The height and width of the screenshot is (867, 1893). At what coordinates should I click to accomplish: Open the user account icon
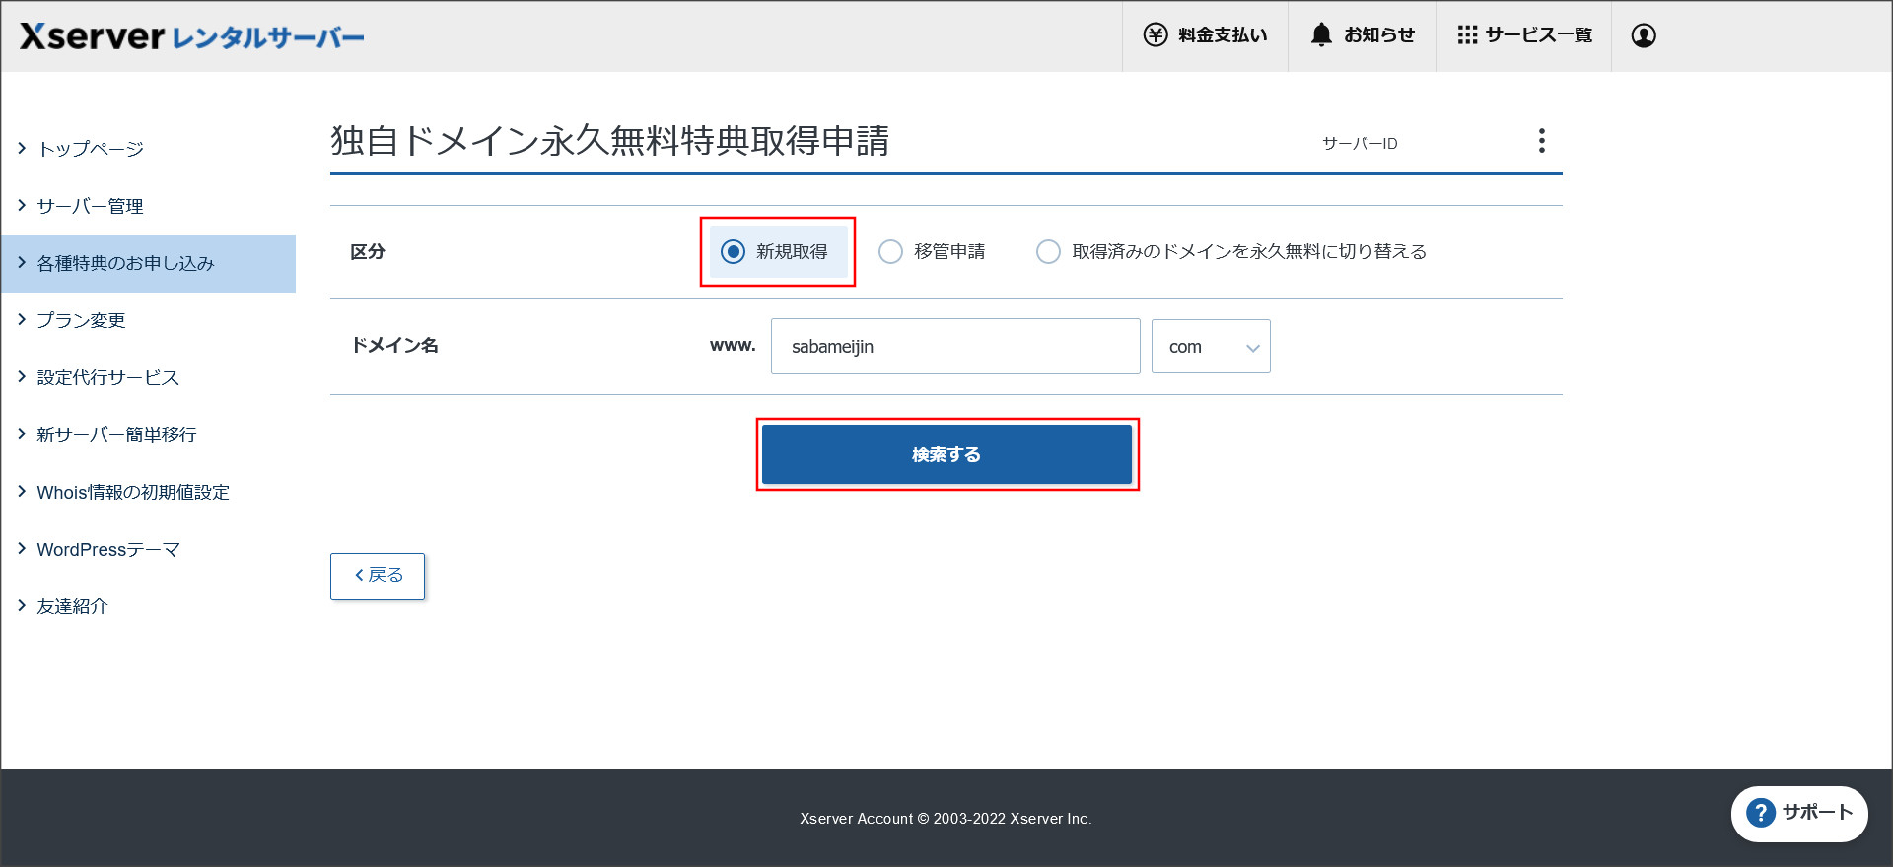tap(1644, 35)
